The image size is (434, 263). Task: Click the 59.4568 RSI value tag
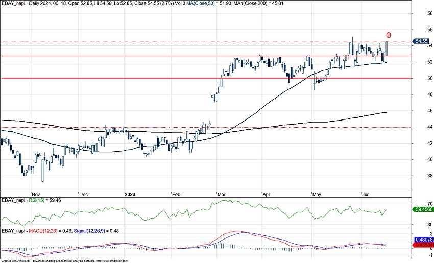[423, 209]
